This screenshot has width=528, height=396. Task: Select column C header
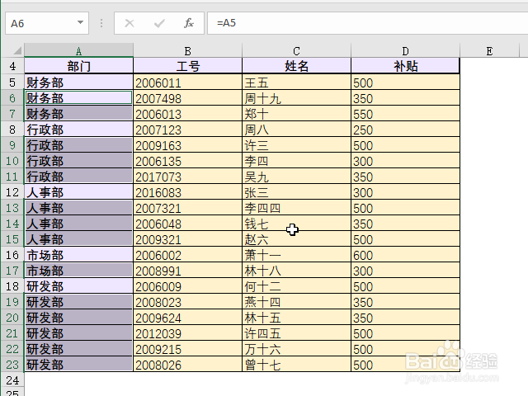(x=296, y=51)
